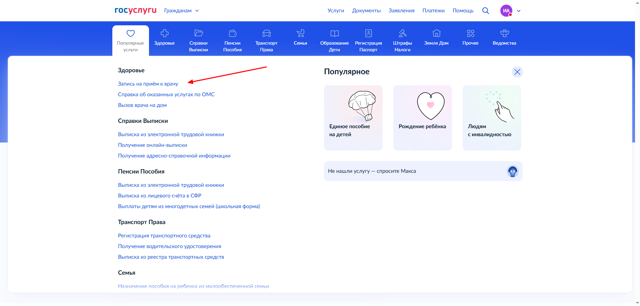Open Вызов врача на дом link
The width and height of the screenshot is (640, 306).
click(x=142, y=105)
